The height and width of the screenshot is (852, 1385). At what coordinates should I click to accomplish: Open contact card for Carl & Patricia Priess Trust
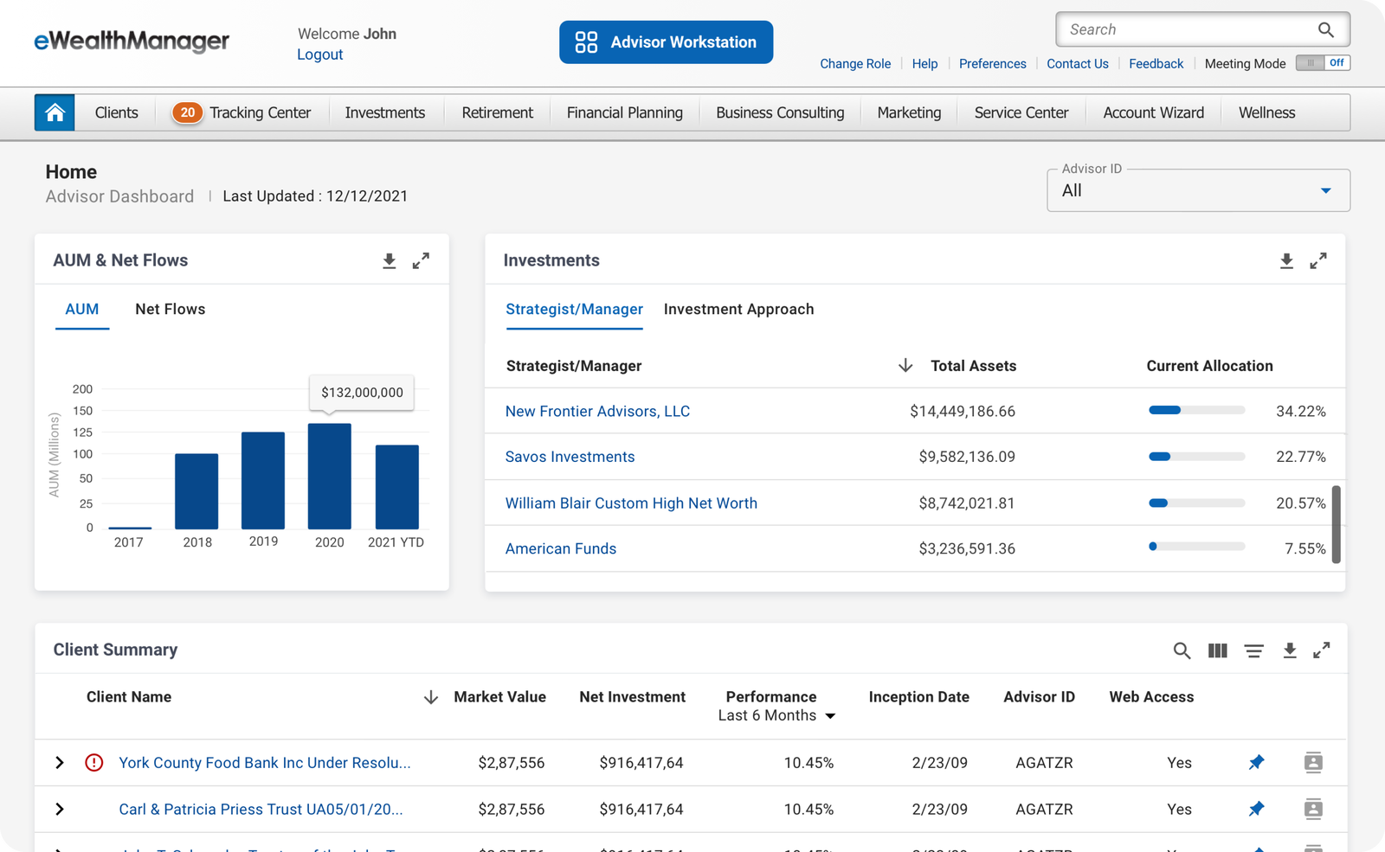[1313, 809]
